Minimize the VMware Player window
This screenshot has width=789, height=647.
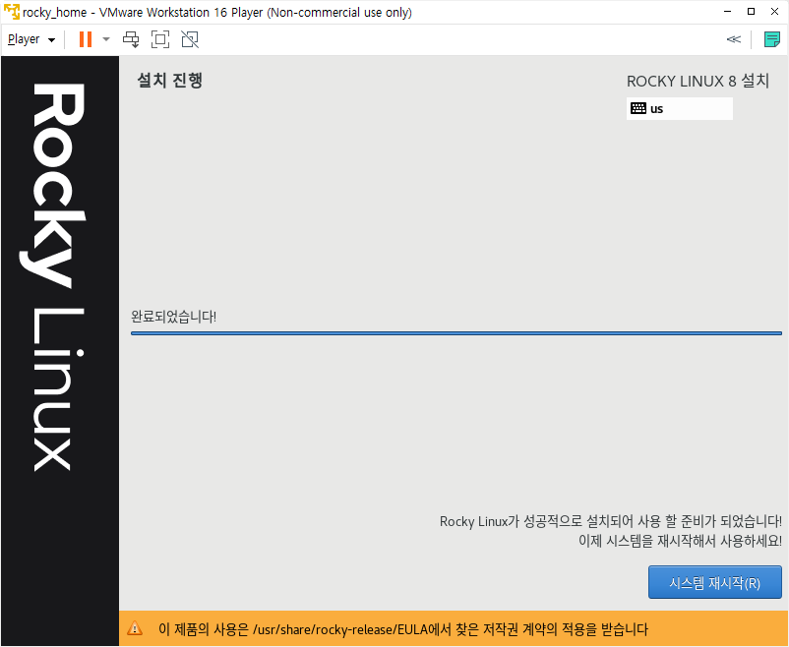pyautogui.click(x=728, y=12)
